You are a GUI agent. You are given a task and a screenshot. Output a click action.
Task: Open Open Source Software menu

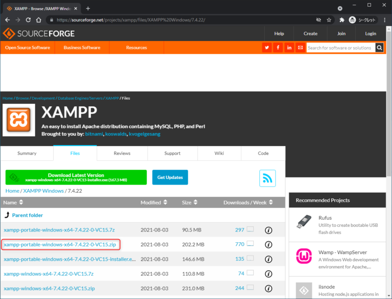(28, 48)
